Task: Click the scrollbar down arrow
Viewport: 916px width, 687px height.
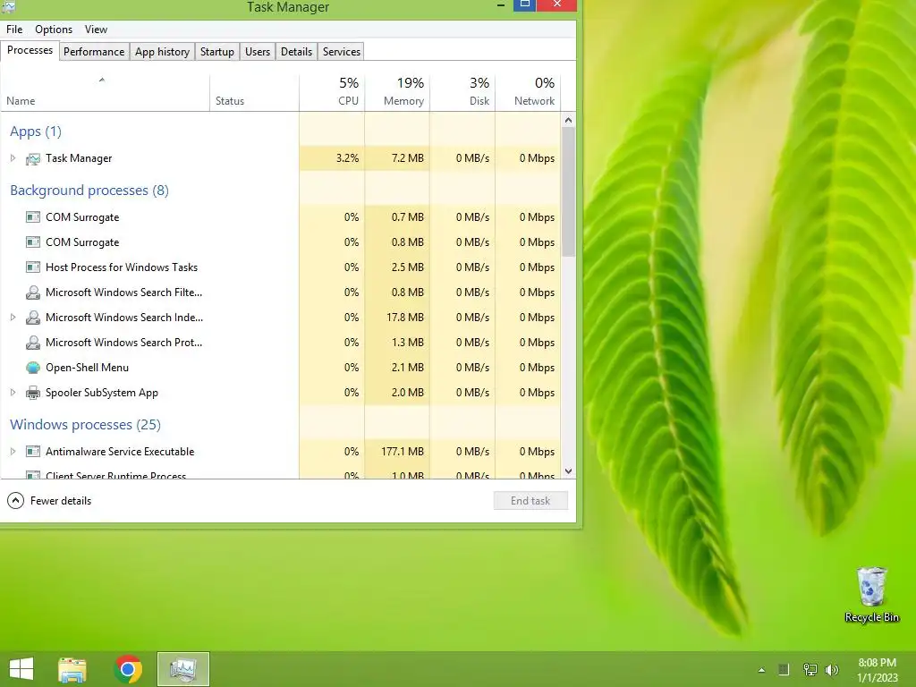Action: point(568,471)
